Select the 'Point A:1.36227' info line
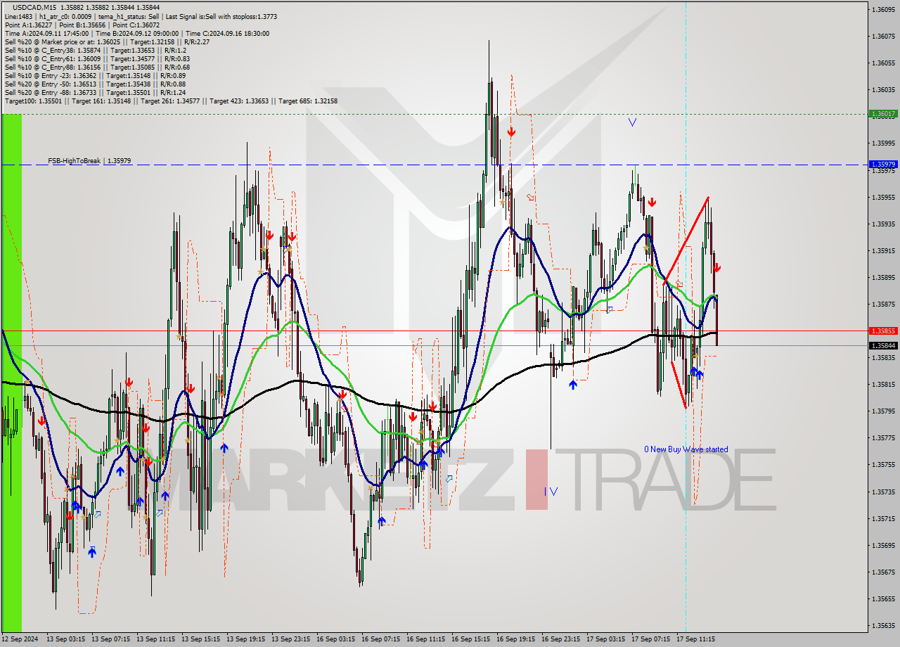The height and width of the screenshot is (647, 900). point(82,25)
